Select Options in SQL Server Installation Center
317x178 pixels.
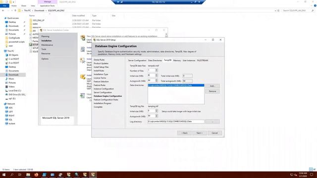click(45, 59)
